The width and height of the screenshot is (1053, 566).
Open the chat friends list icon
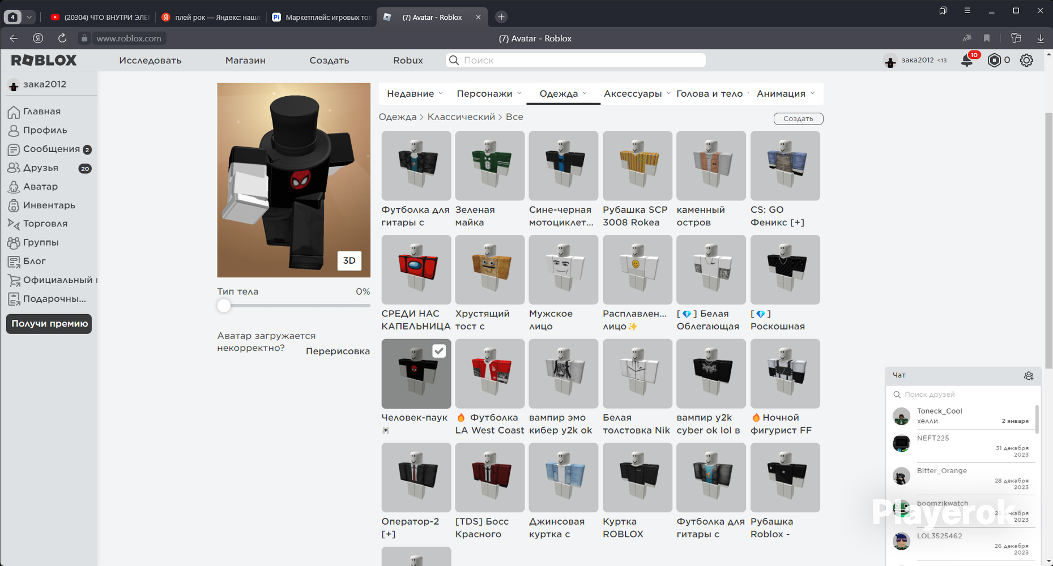tap(1029, 376)
